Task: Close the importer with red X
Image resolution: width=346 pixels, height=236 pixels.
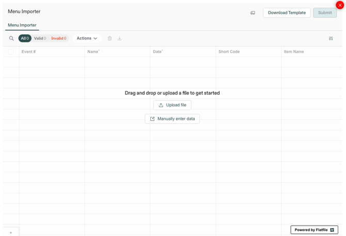Action: click(x=339, y=5)
